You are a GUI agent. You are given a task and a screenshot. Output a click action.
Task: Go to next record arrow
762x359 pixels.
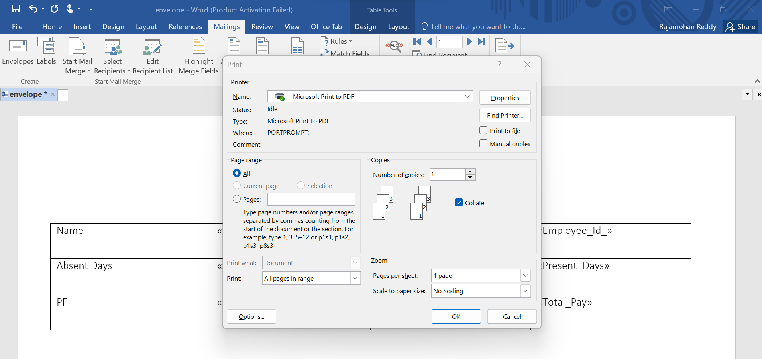[x=469, y=41]
